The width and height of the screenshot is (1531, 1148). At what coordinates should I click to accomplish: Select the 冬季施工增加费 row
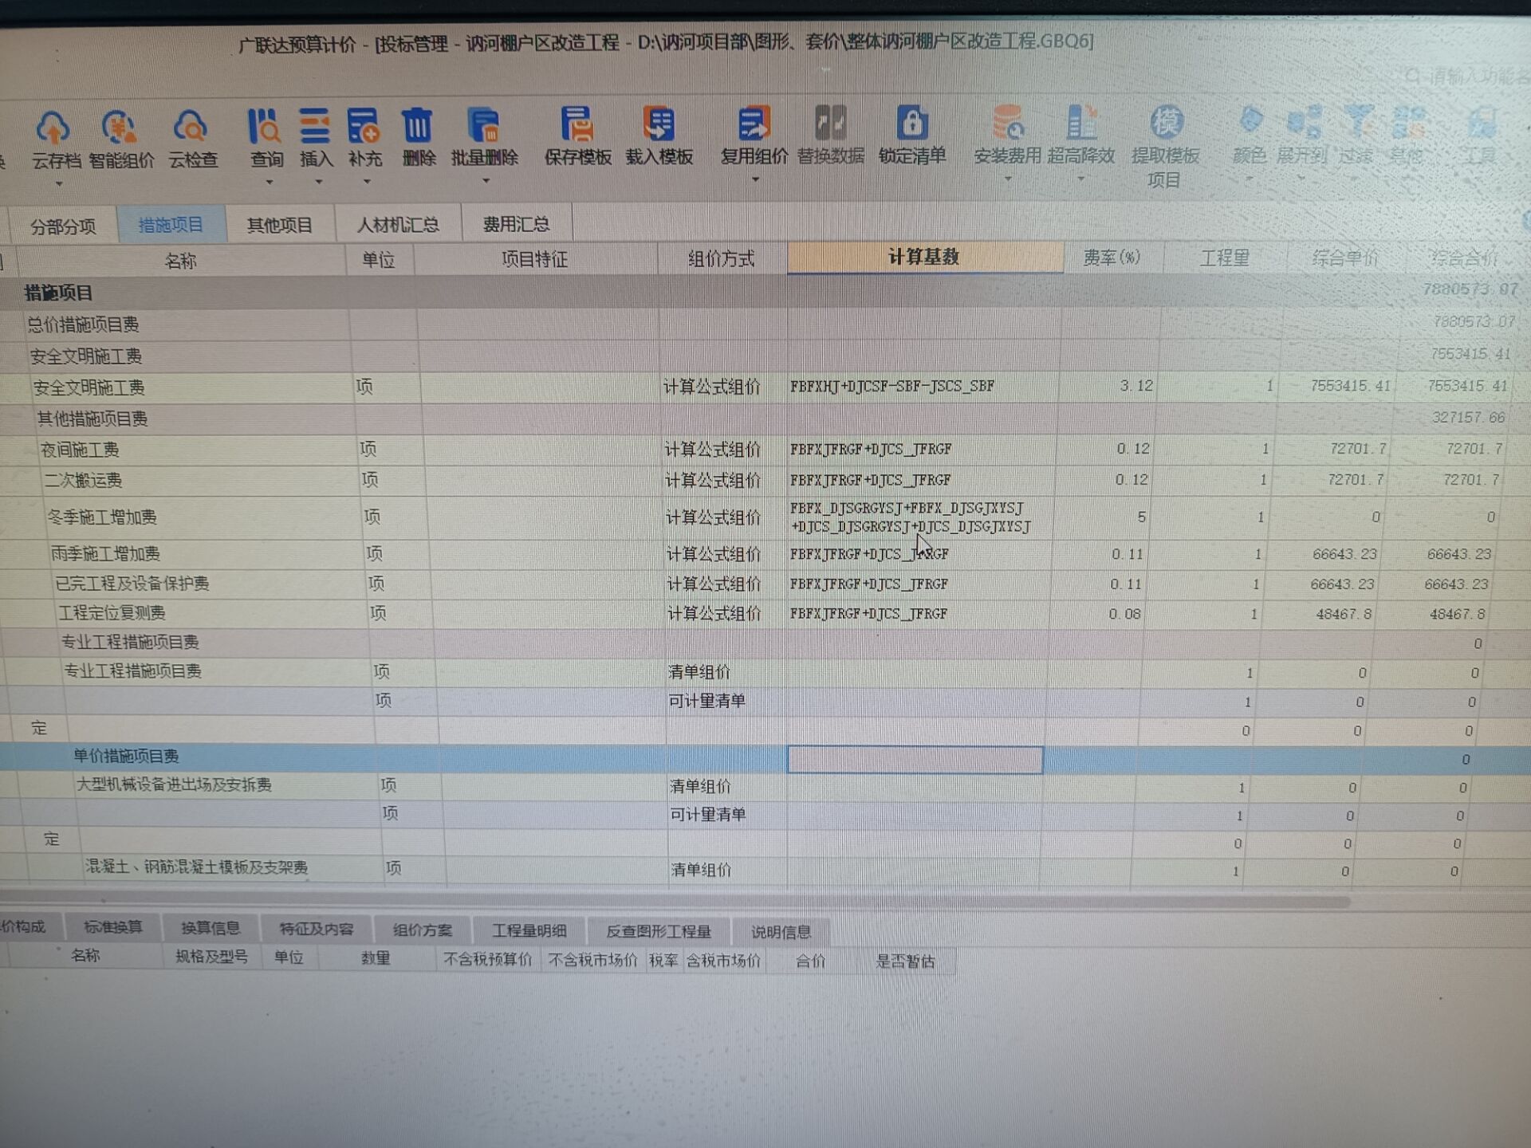coord(765,517)
